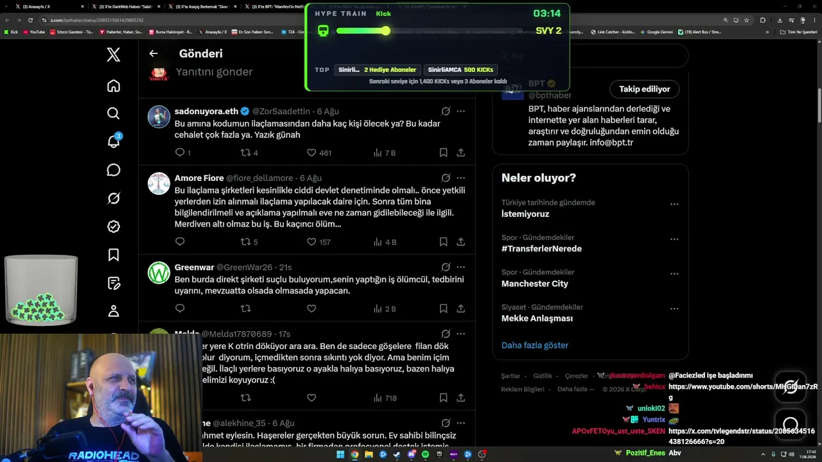822x462 pixels.
Task: Reply to sadonuyora.eth's post
Action: (180, 153)
